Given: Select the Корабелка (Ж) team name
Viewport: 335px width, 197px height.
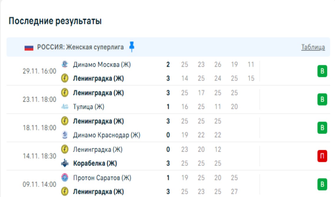Looking at the screenshot, I should [98, 163].
